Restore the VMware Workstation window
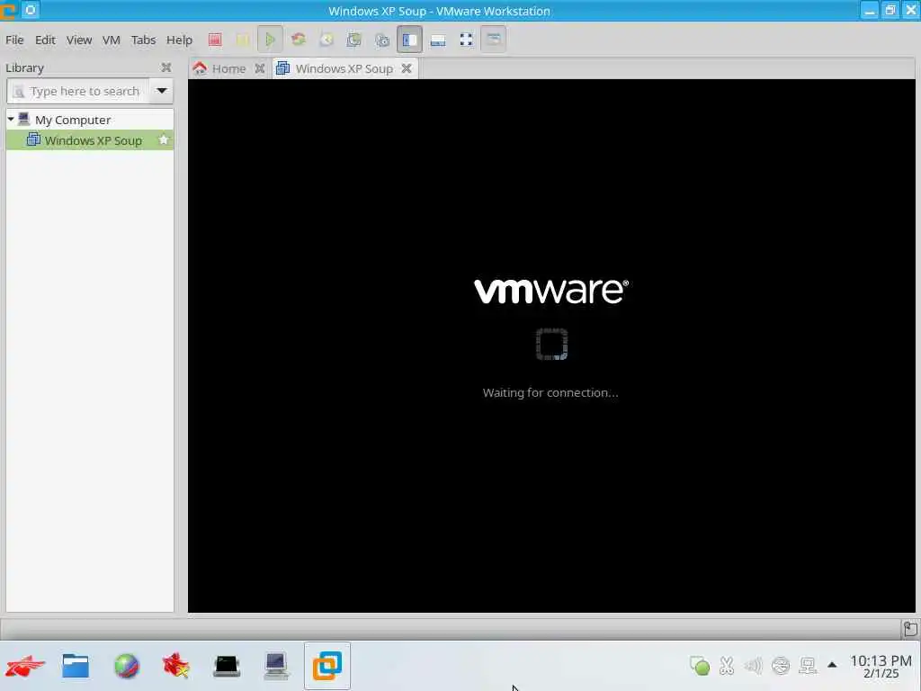This screenshot has height=691, width=921. [x=890, y=11]
